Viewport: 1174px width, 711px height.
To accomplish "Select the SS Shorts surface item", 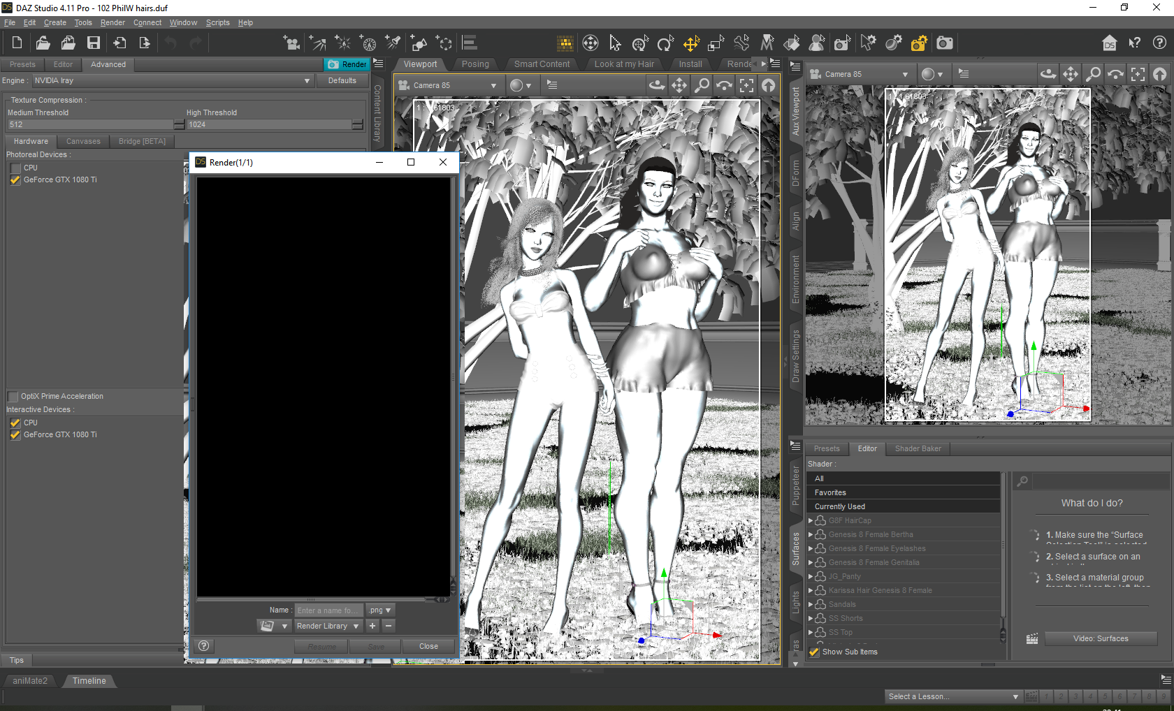I will pyautogui.click(x=846, y=618).
